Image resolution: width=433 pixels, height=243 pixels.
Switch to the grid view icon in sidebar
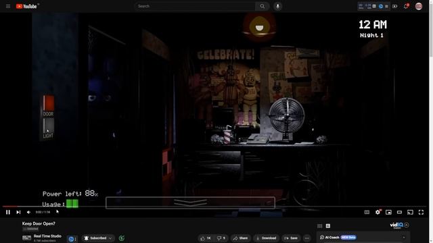[319, 226]
